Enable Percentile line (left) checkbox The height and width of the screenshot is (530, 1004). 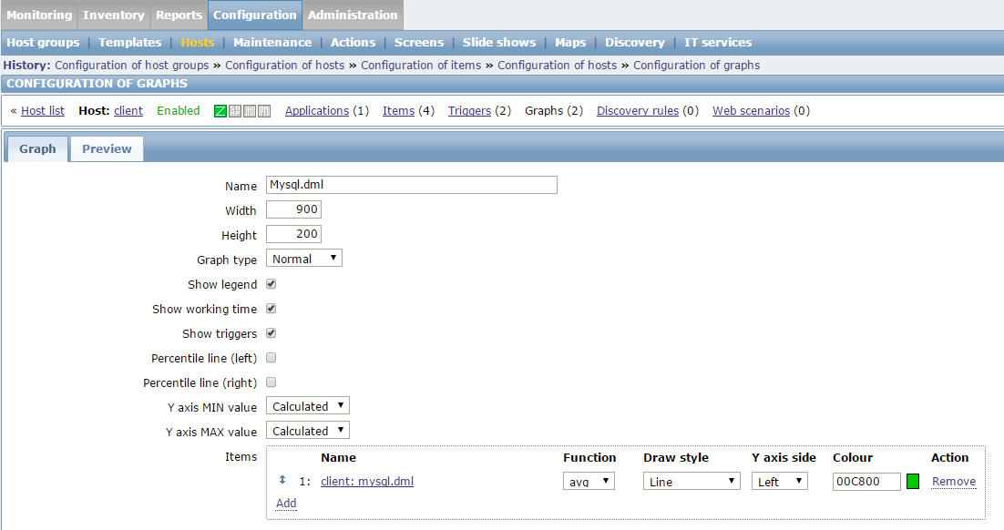coord(271,358)
